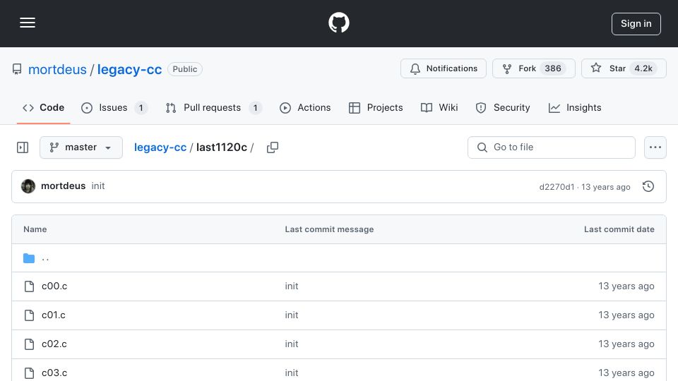Open the mortdeus owner profile link
678x381 pixels.
(57, 69)
